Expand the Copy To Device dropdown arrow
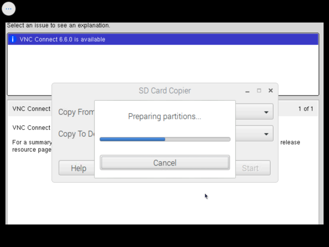Image resolution: width=329 pixels, height=247 pixels. 266,134
